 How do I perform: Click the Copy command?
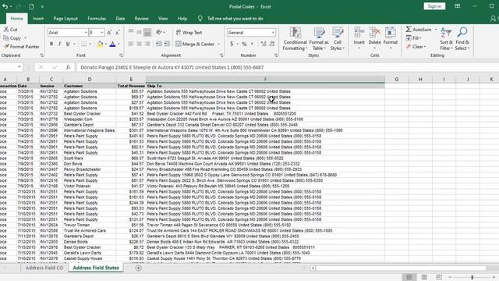(x=12, y=38)
